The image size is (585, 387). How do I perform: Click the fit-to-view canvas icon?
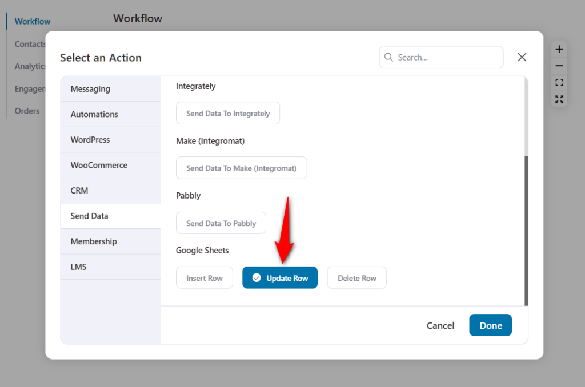(x=559, y=82)
